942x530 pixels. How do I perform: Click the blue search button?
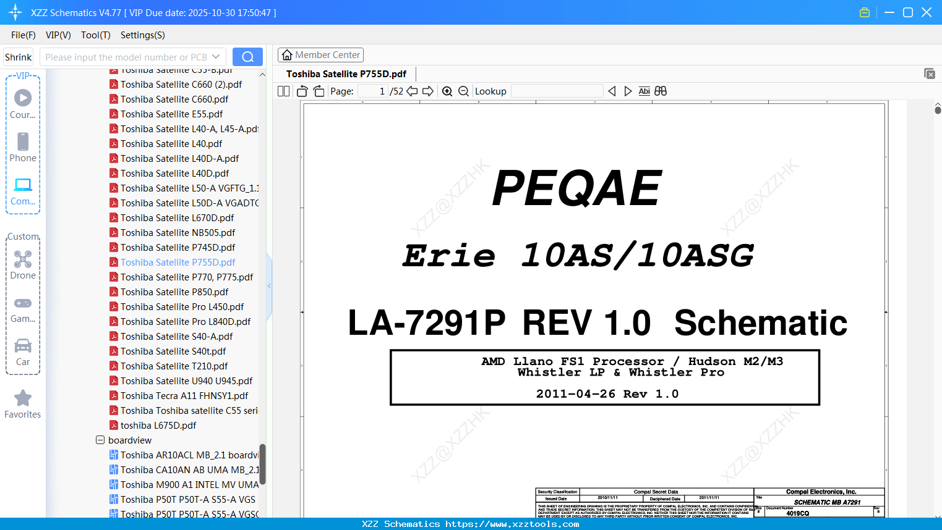coord(247,57)
